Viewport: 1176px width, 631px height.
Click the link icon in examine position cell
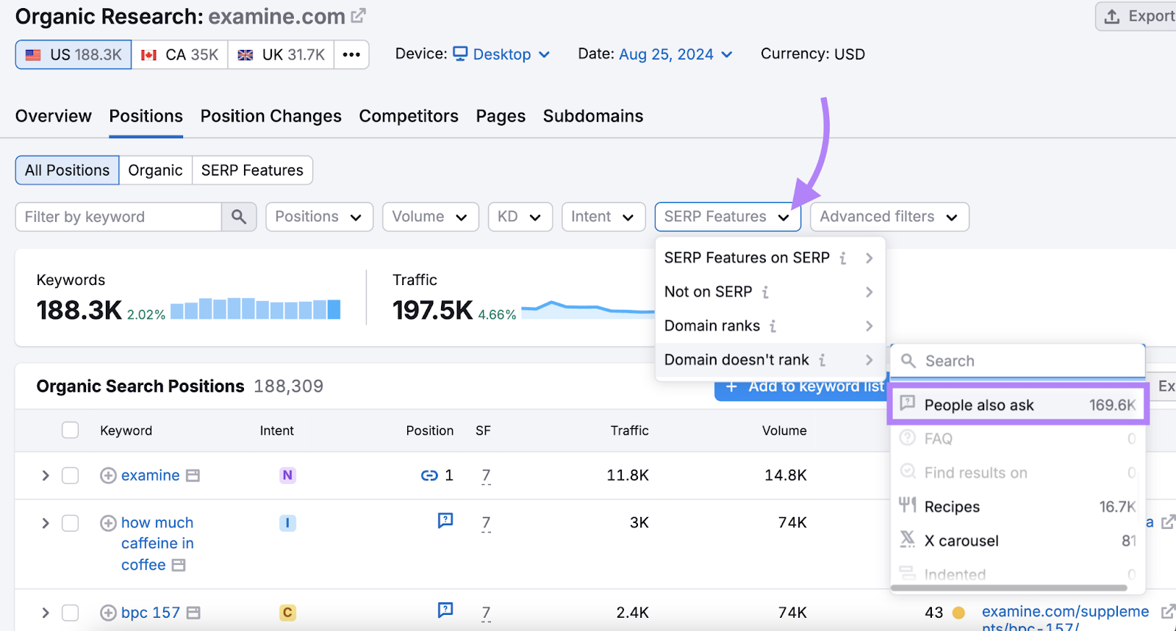point(429,476)
